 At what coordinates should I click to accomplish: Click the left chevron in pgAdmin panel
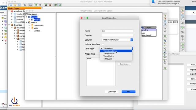pos(194,13)
